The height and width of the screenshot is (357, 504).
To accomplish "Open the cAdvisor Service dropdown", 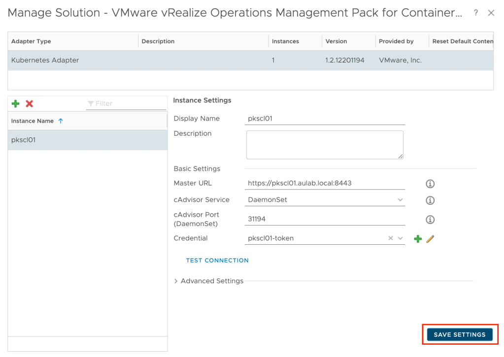I will pyautogui.click(x=399, y=200).
